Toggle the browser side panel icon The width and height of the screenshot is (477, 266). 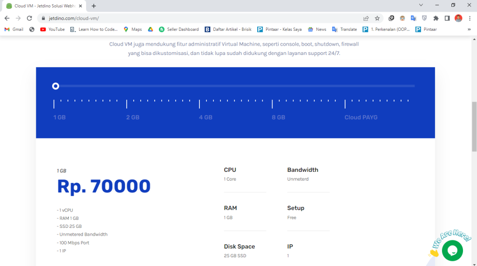(x=447, y=18)
